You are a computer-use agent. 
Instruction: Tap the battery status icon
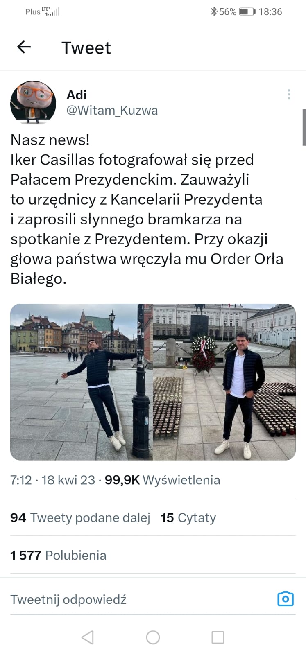click(247, 11)
